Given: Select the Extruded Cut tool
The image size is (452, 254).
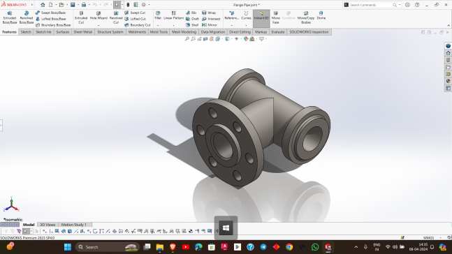Looking at the screenshot, I should [81, 17].
